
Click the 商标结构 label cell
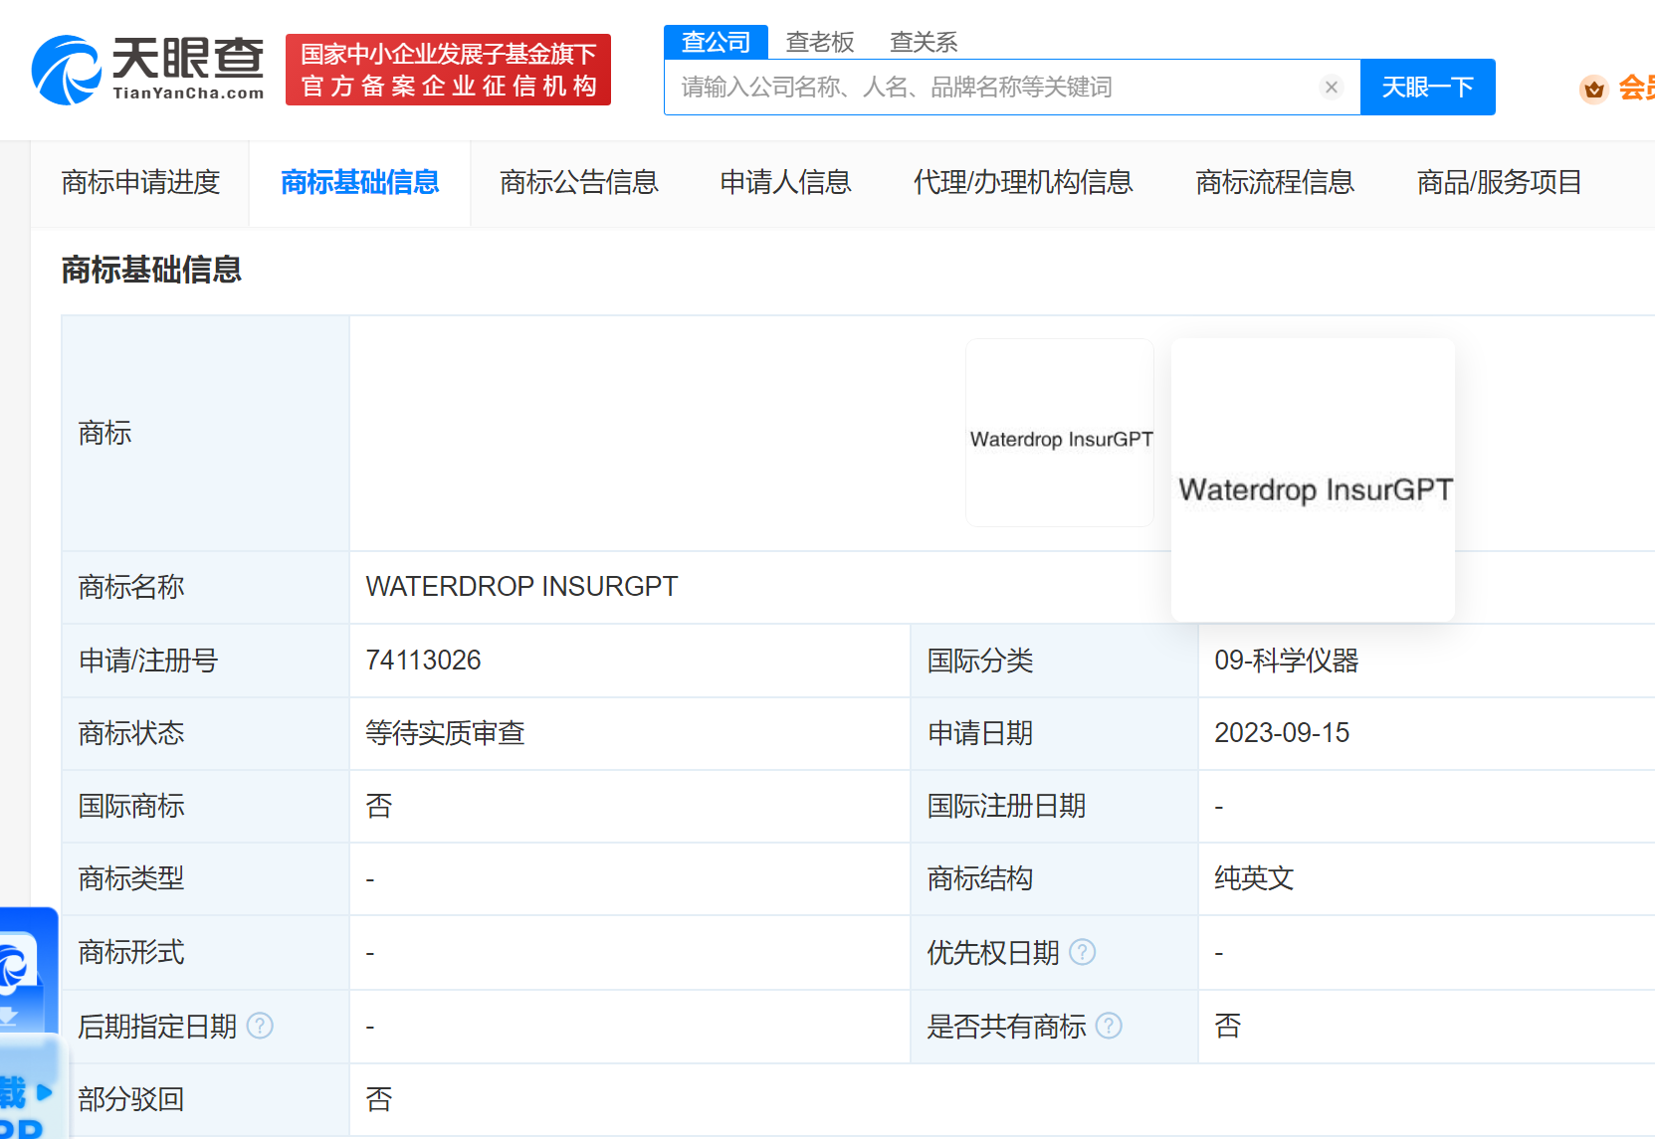[1055, 878]
